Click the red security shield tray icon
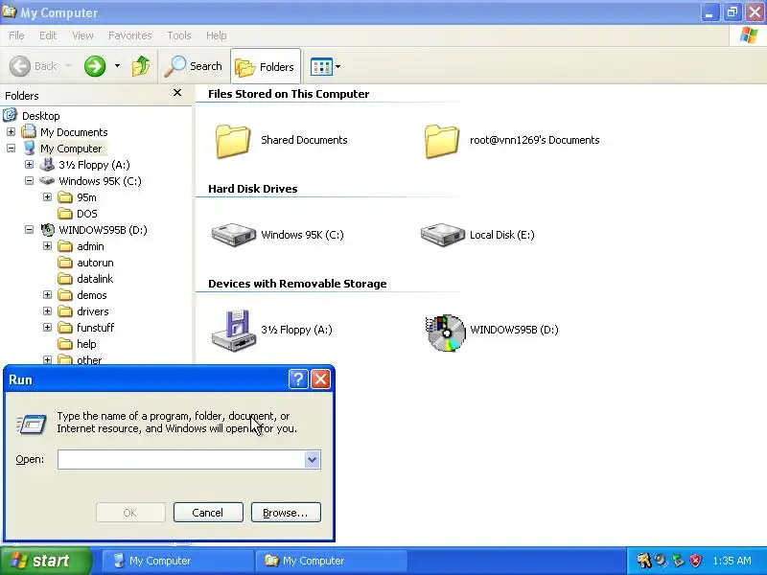Screen dimensions: 767x575 click(695, 561)
